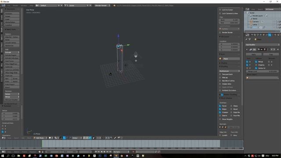Open the World tab in Properties editor
This screenshot has height=158, width=281.
pyautogui.click(x=261, y=35)
